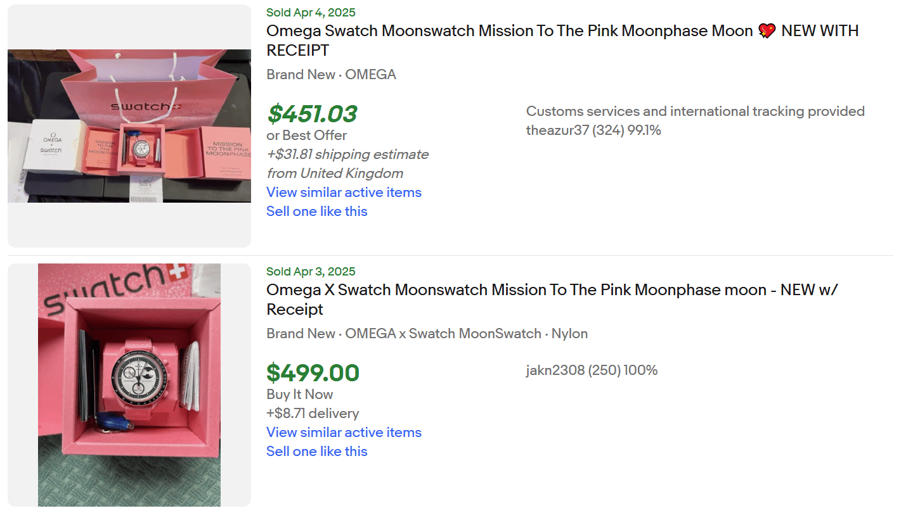Viewport: 913px width, 513px height.
Task: Open the first listing's swatch bag thumbnail
Action: tap(129, 126)
